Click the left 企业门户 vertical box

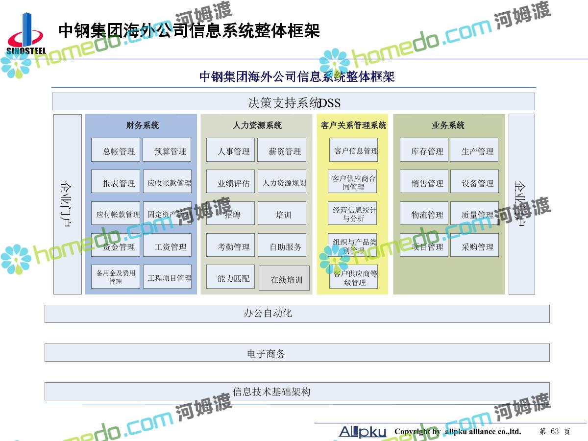[68, 204]
